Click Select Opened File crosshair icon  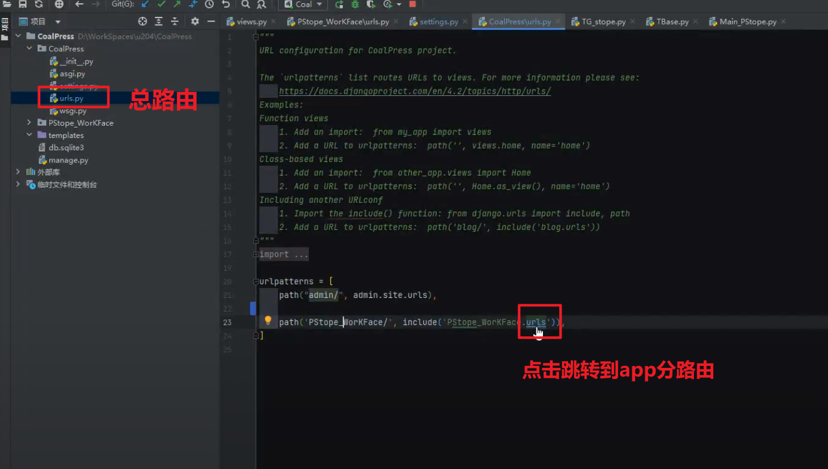[x=143, y=21]
